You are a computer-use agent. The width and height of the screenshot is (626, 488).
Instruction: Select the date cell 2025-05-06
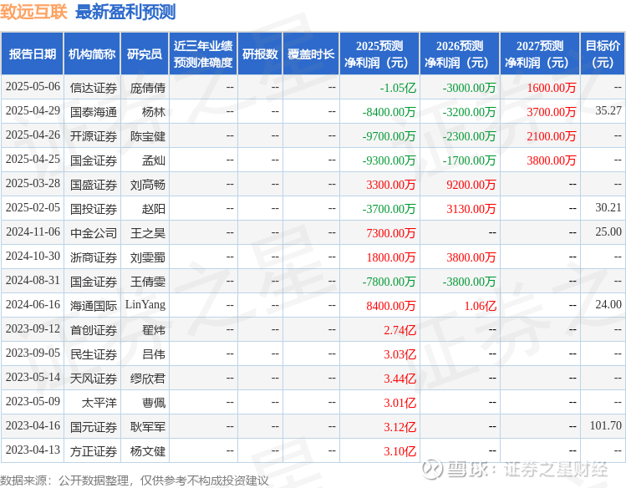33,87
